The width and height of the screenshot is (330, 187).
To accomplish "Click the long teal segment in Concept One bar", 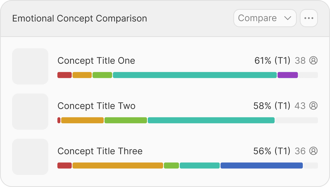I will [195, 75].
